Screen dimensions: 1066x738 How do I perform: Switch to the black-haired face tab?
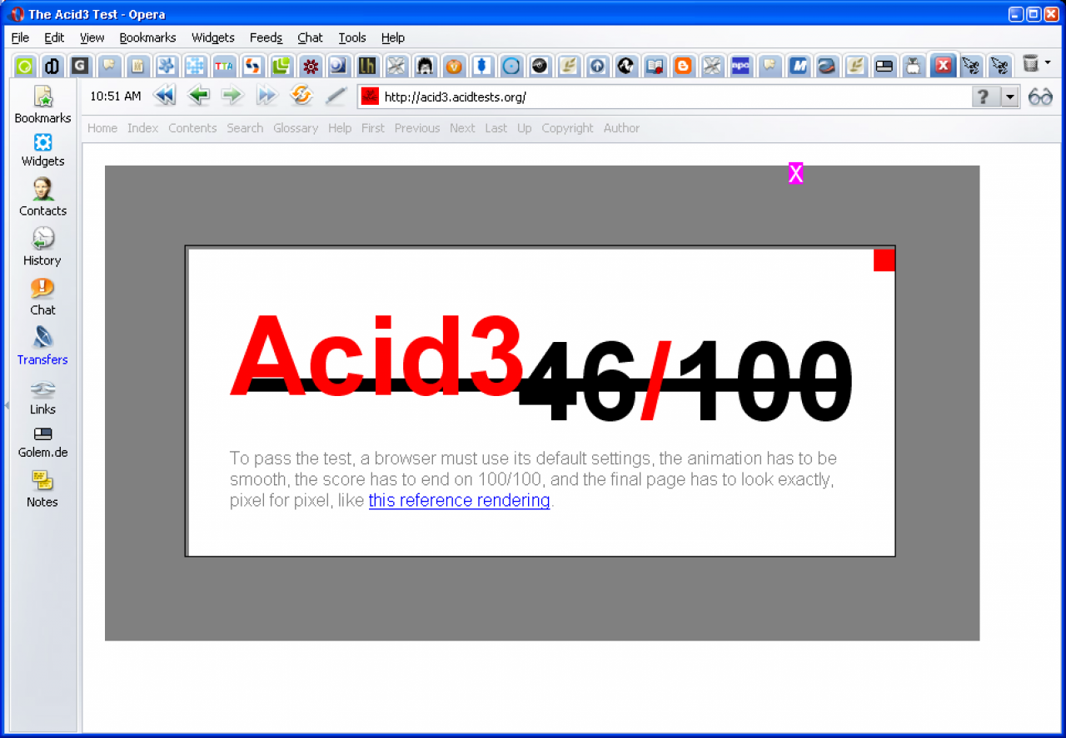[x=425, y=67]
